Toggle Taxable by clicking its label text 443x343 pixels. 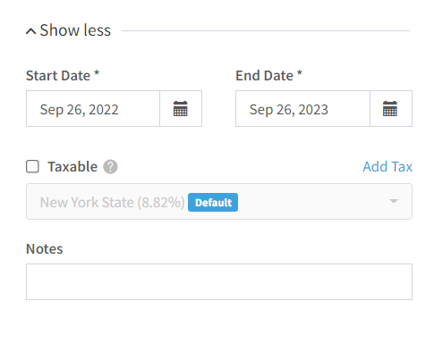(x=72, y=167)
